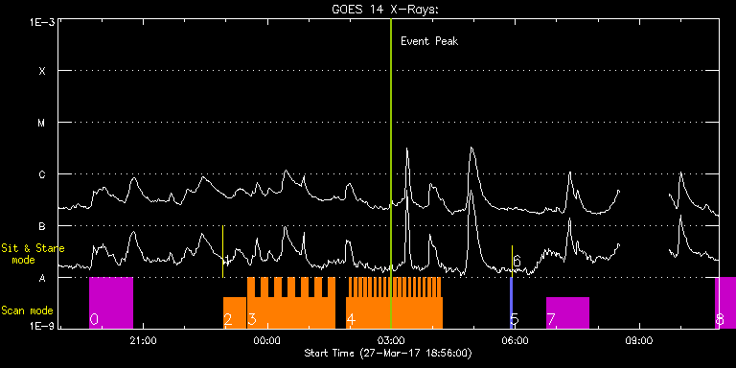Select the orange block labeled 4
736x368 pixels.
pyautogui.click(x=394, y=303)
